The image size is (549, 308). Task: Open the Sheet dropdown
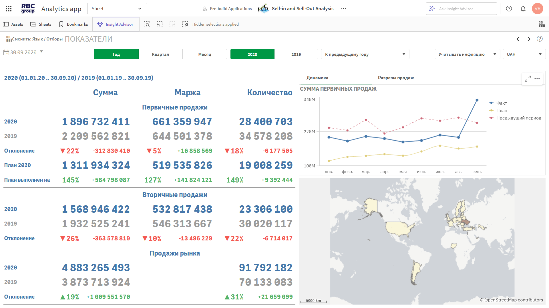pos(117,9)
